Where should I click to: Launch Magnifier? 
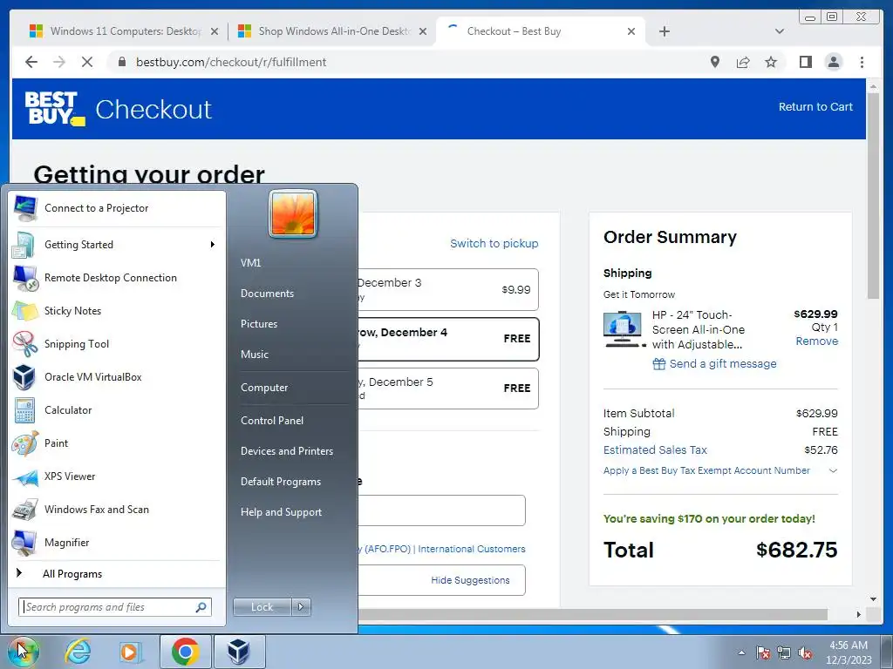coord(116,542)
